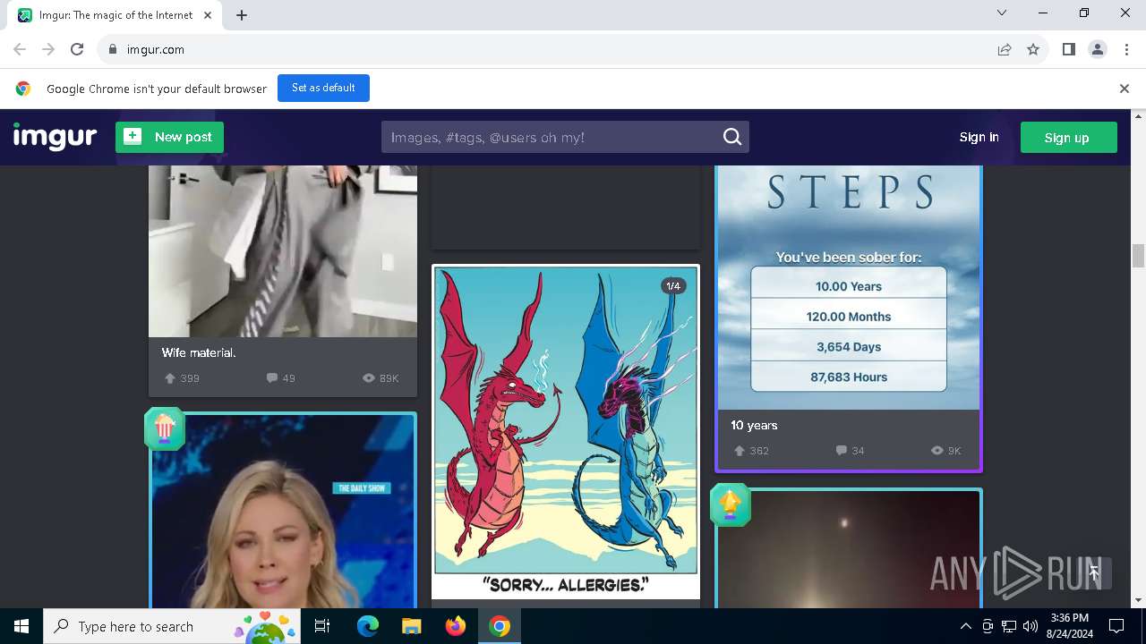Image resolution: width=1146 pixels, height=644 pixels.
Task: Open the 10 years sober post image
Action: pyautogui.click(x=849, y=287)
